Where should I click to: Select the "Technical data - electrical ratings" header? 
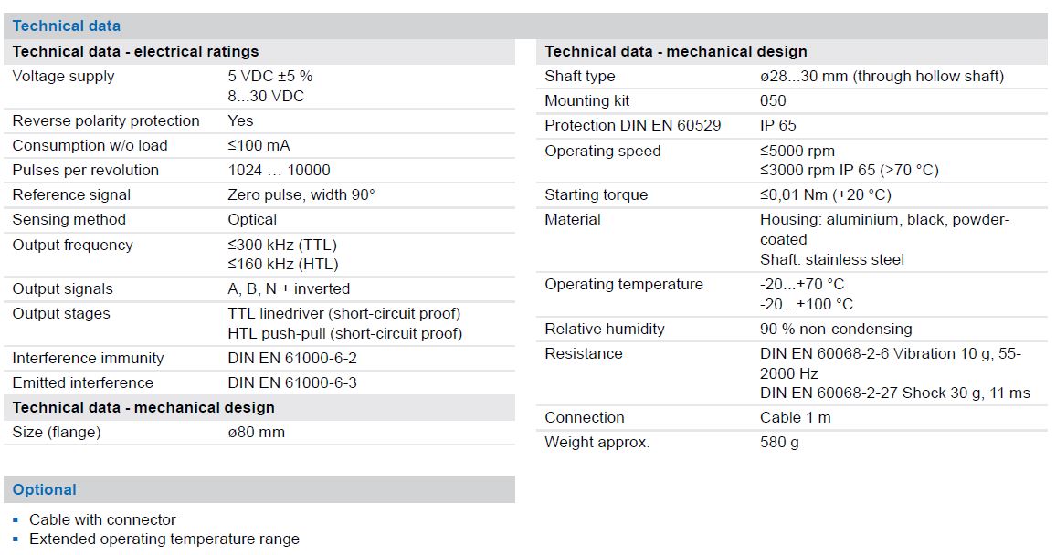(x=135, y=52)
